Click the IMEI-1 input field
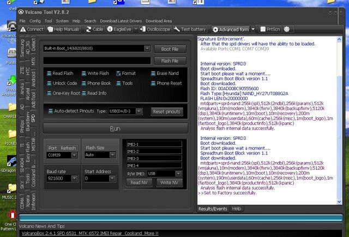This screenshot has height=237, width=349. [x=154, y=144]
